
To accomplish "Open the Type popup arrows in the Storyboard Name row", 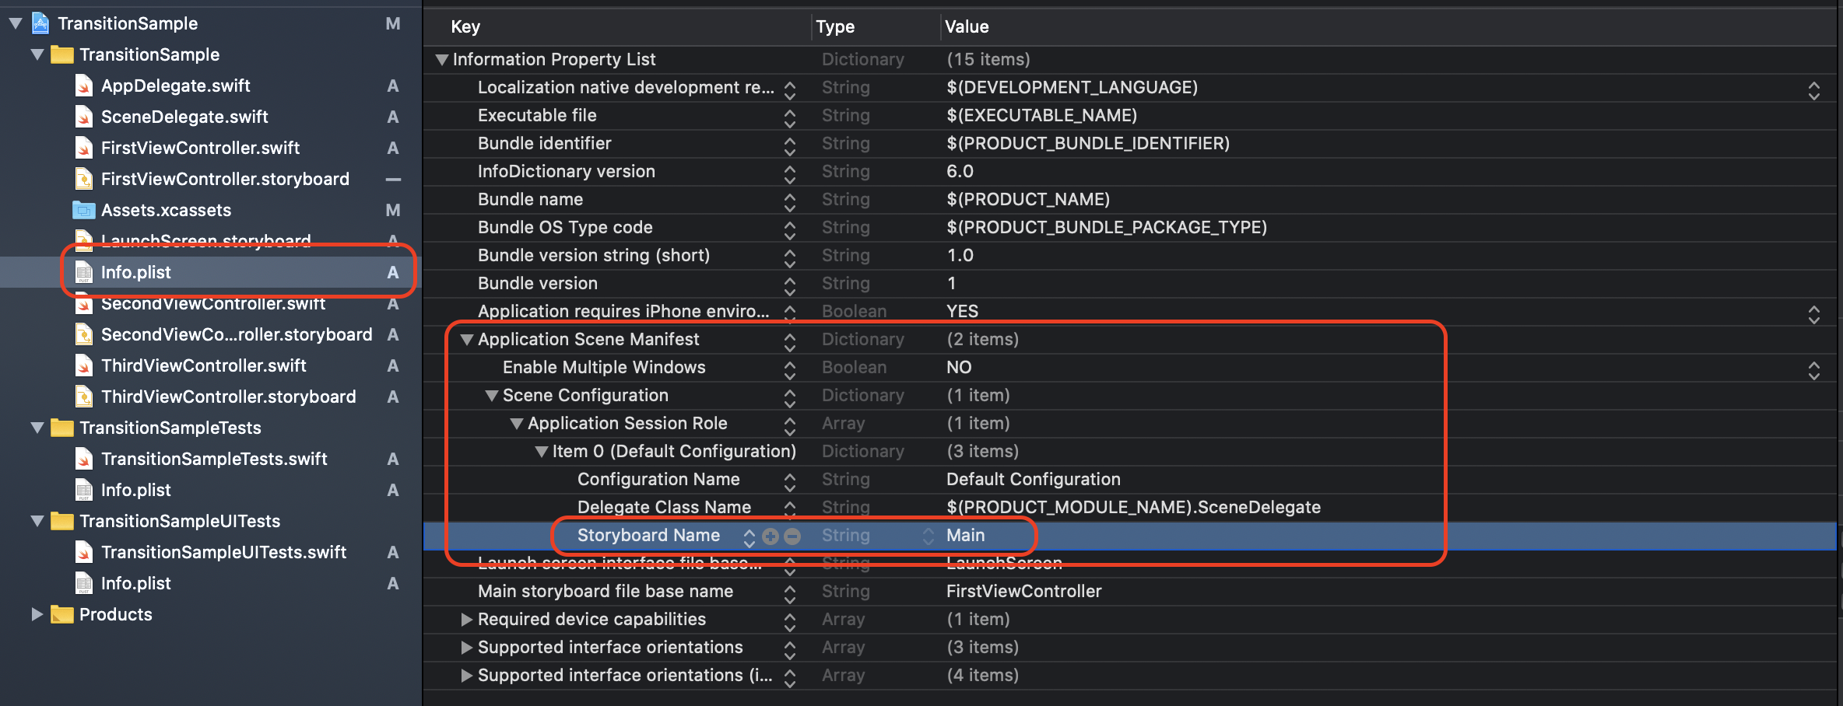I will tap(928, 536).
